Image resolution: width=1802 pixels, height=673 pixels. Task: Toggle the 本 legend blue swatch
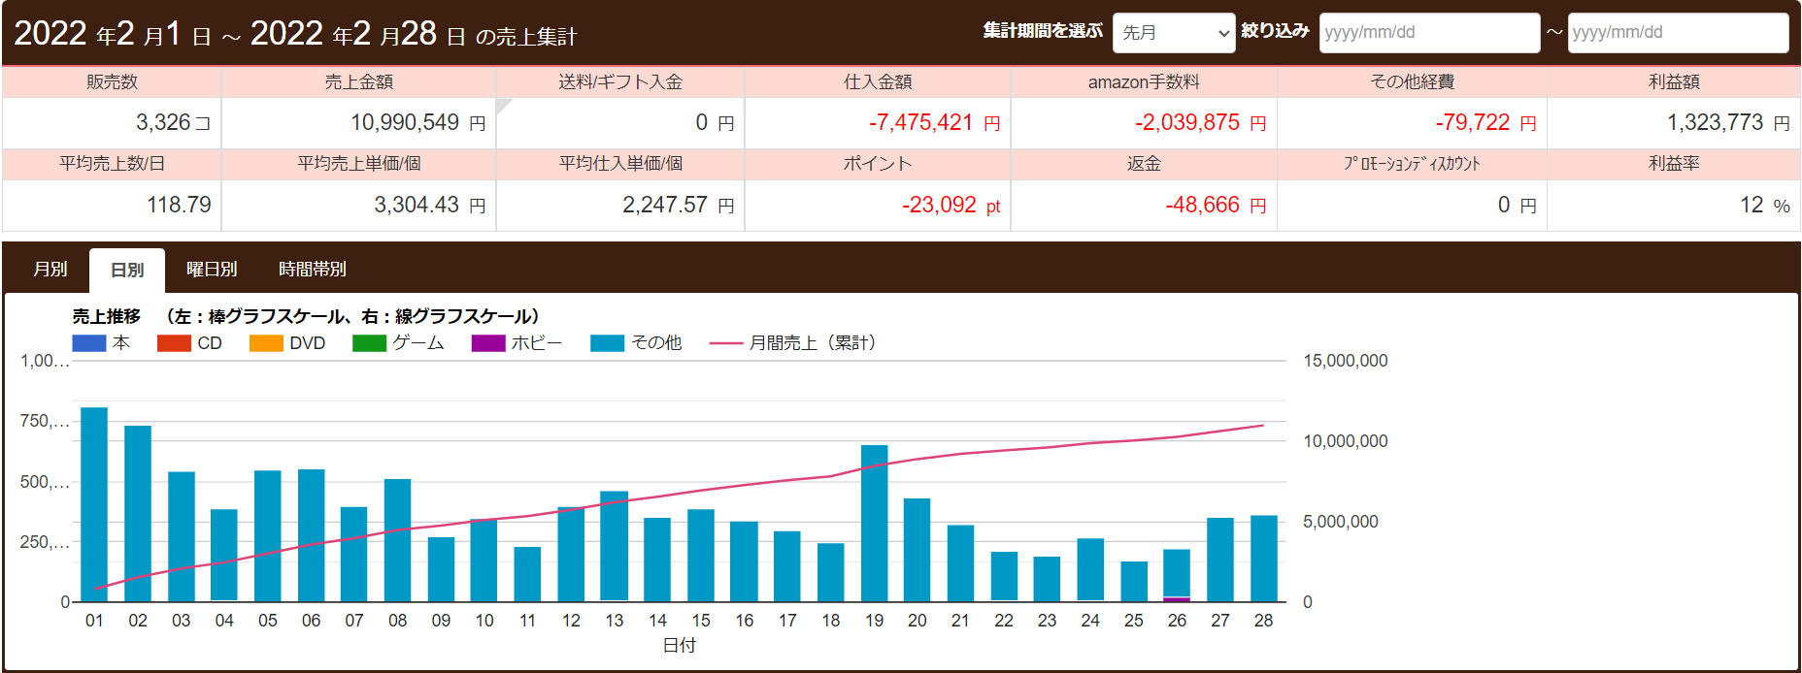pyautogui.click(x=89, y=343)
